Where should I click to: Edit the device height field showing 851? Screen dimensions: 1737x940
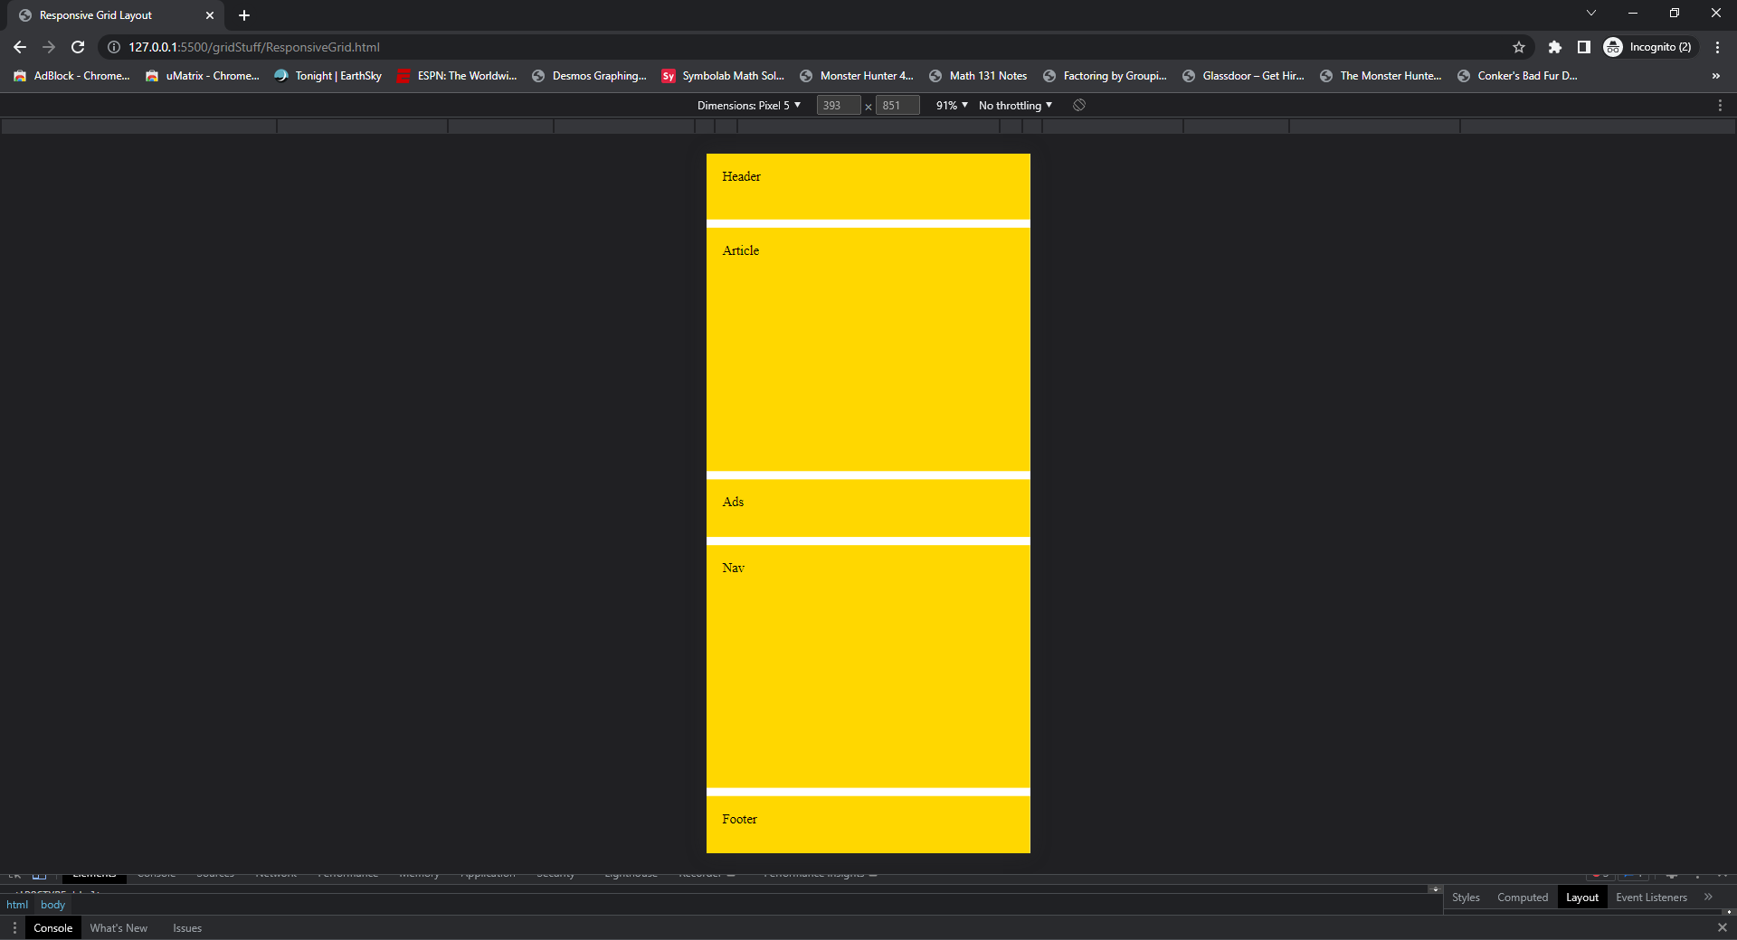tap(897, 106)
